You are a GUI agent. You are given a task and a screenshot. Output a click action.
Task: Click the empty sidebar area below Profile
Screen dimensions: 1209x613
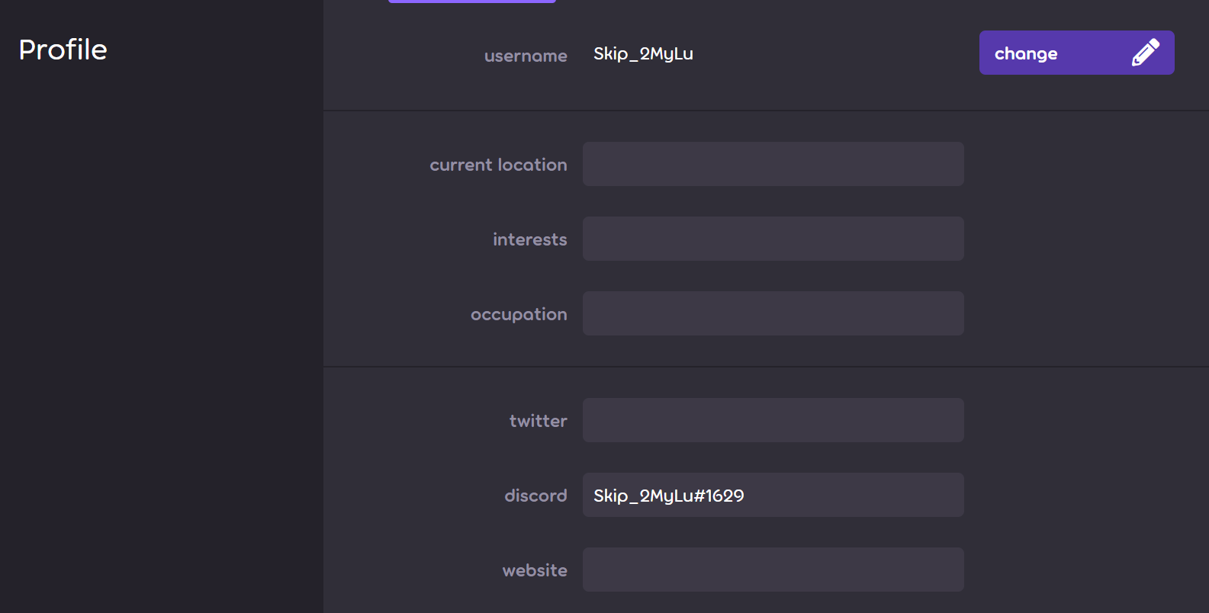point(160,343)
